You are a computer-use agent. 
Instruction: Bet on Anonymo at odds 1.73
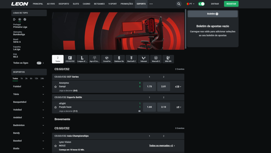coord(149,87)
